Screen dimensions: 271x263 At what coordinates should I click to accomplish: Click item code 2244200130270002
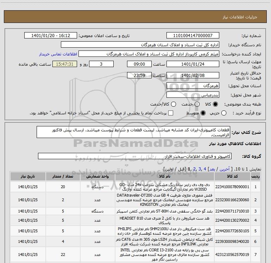(x=232, y=220)
